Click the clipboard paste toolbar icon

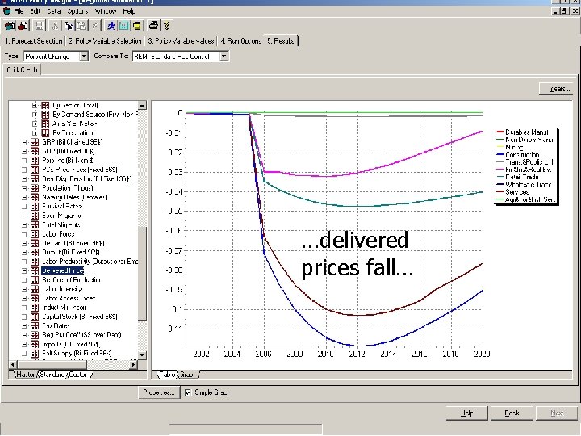82,26
